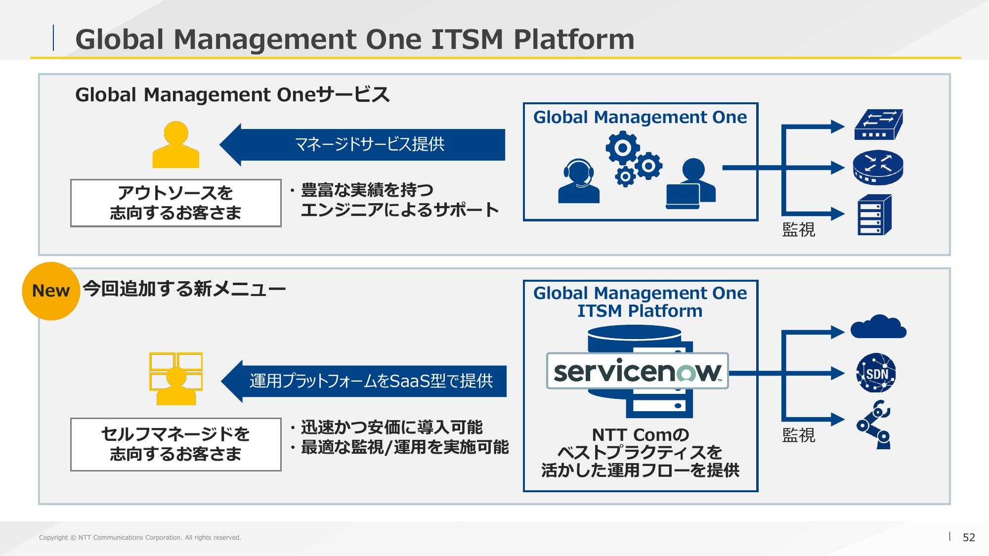The width and height of the screenshot is (989, 556).
Task: Click the Global Management One ITSM Platform box title
Action: pos(640,302)
